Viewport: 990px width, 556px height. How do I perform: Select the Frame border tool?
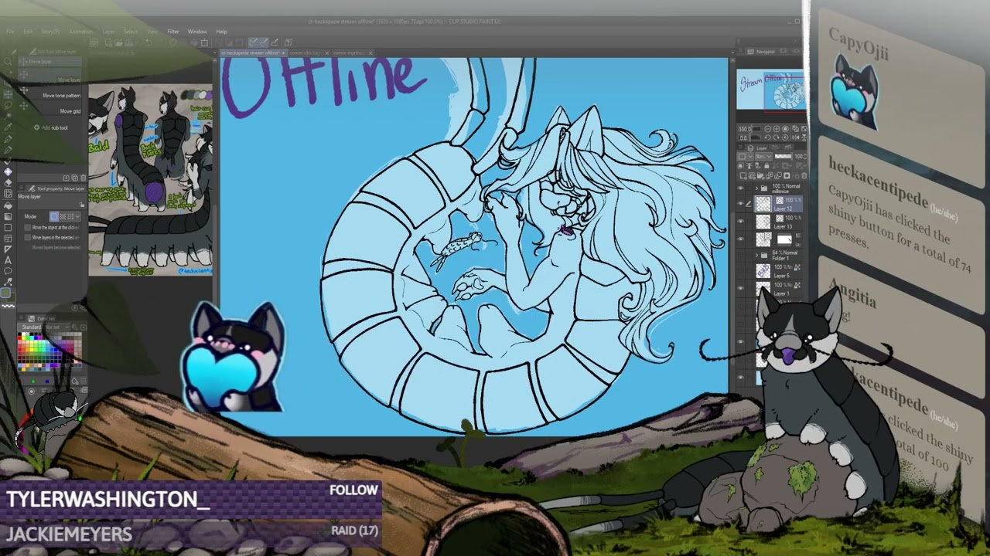(8, 239)
